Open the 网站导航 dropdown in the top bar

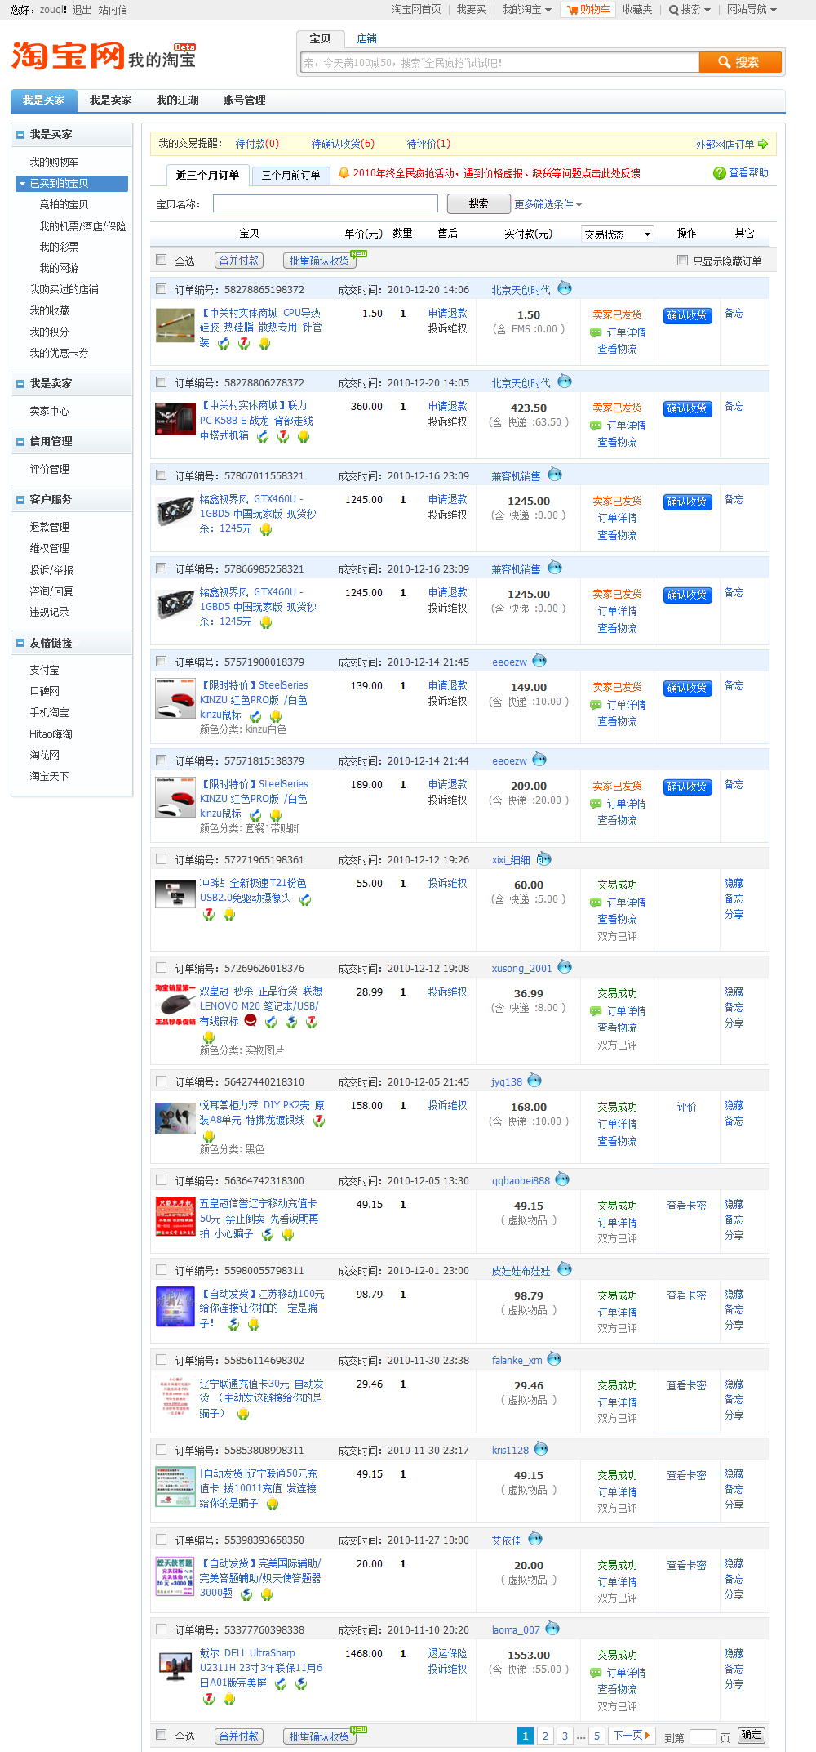(752, 10)
